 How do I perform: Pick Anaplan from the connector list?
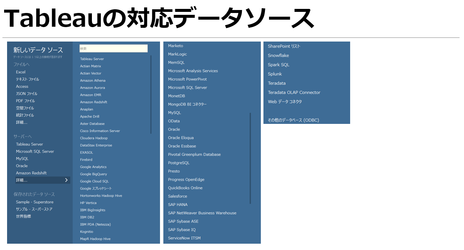87,109
